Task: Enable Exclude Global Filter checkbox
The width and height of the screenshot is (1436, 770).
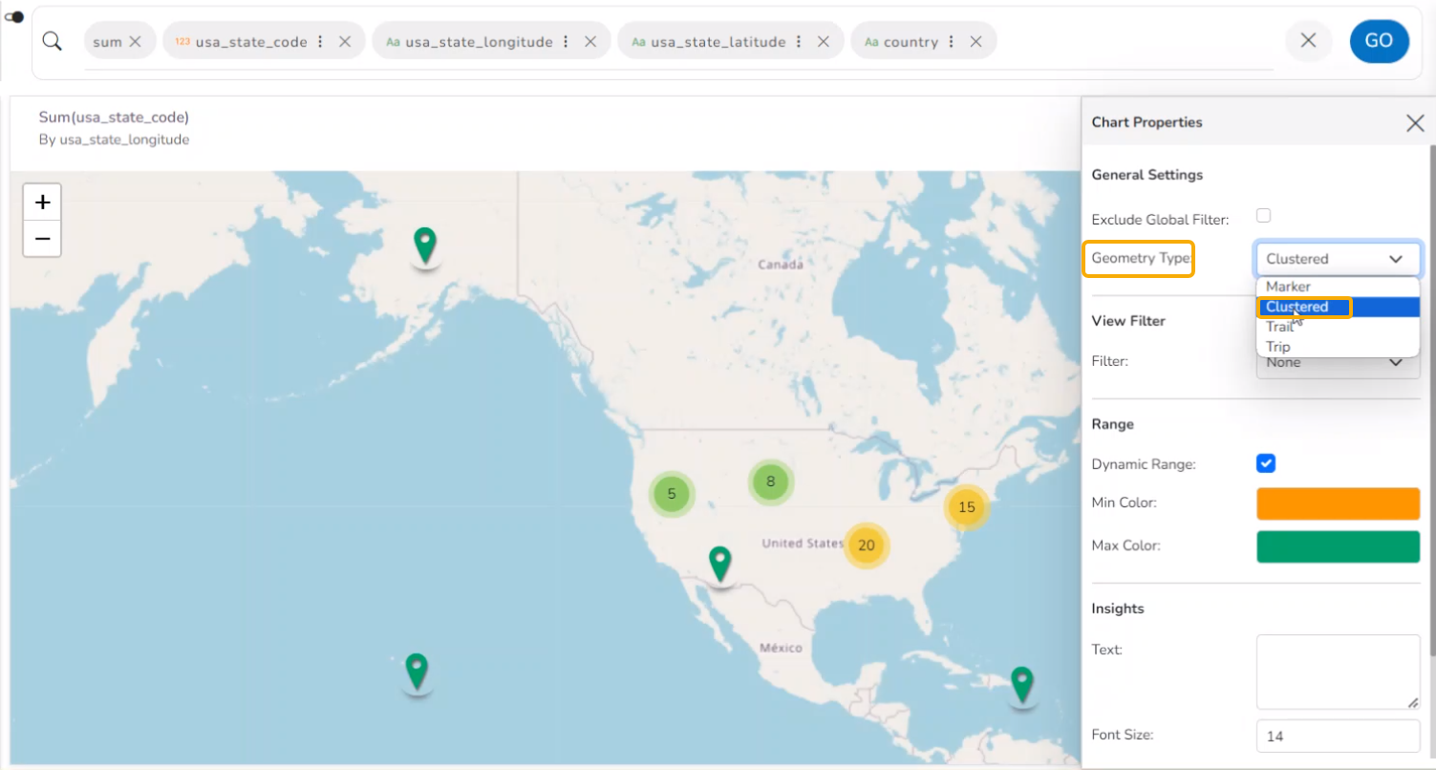Action: point(1264,216)
